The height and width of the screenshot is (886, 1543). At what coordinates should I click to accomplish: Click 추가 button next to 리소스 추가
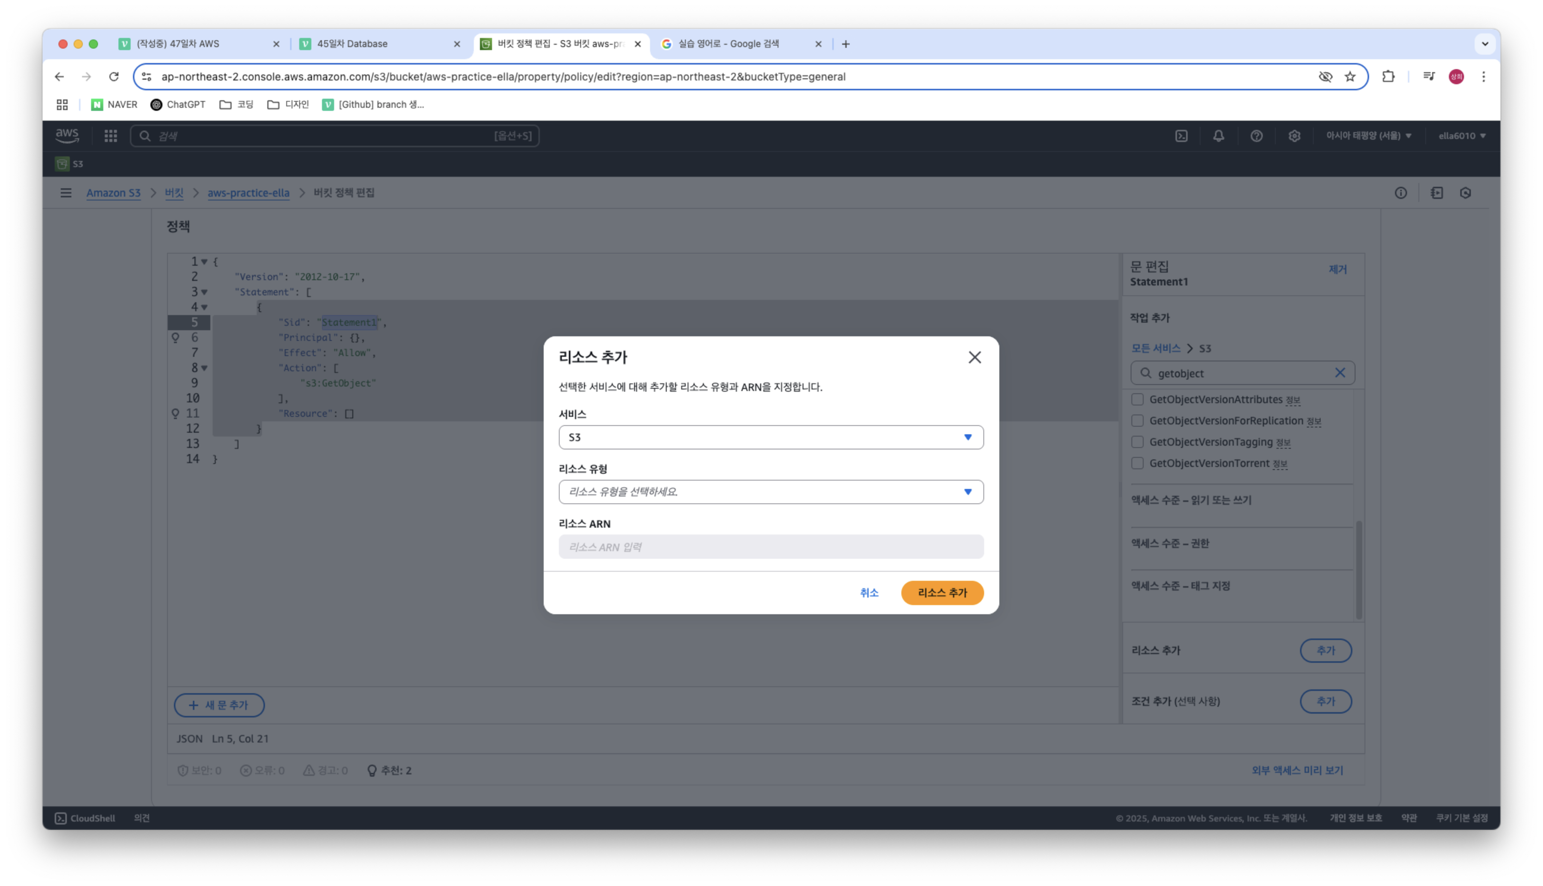pos(1325,651)
